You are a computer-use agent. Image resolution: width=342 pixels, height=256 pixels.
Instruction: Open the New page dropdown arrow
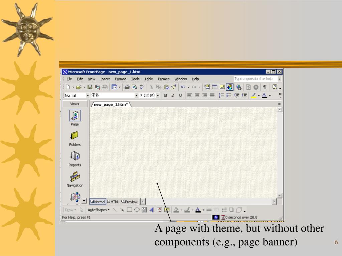(73, 87)
